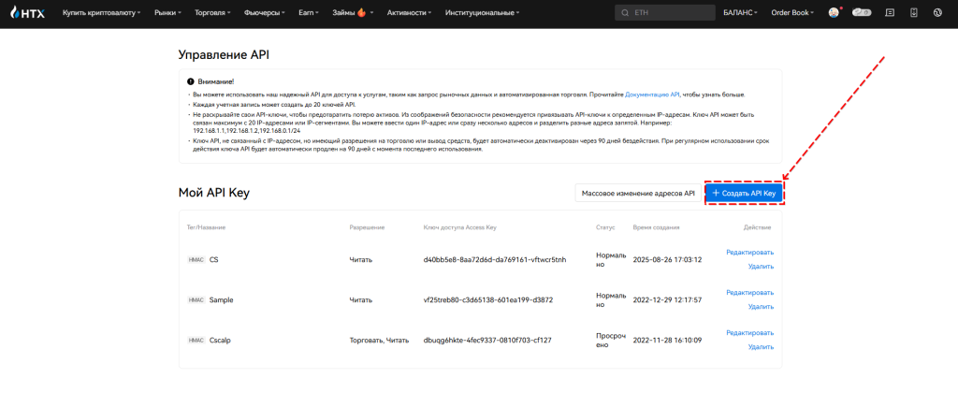Screen dimensions: 958x393
Task: Expand the Order Book dropdown
Action: 794,13
